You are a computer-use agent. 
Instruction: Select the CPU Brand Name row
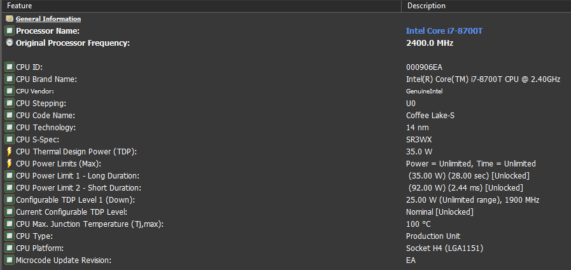coord(46,79)
